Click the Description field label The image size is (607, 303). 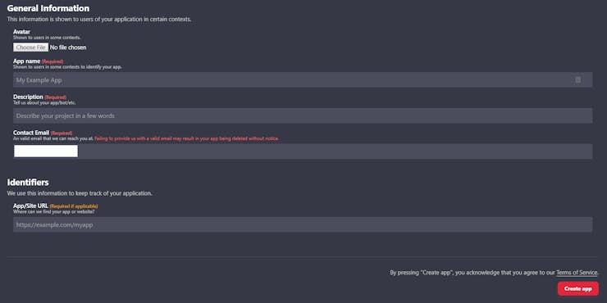(28, 97)
